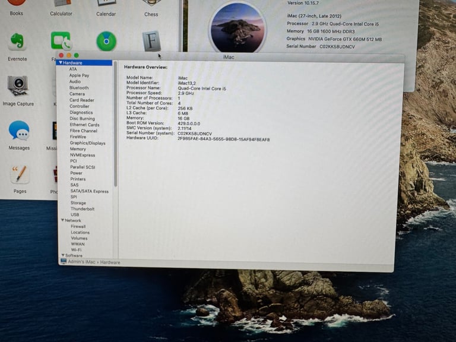Click the Catalina image in About window
Screen dimensions: 456x342
click(x=237, y=28)
